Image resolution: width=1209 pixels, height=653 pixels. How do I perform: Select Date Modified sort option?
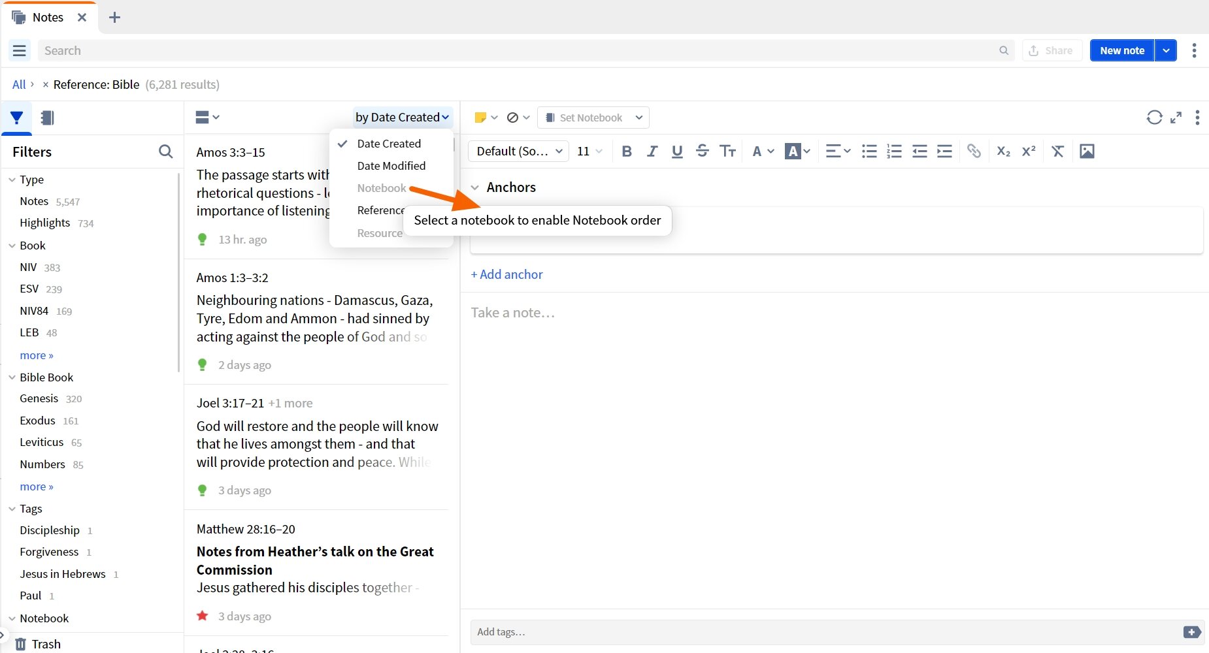pyautogui.click(x=391, y=166)
